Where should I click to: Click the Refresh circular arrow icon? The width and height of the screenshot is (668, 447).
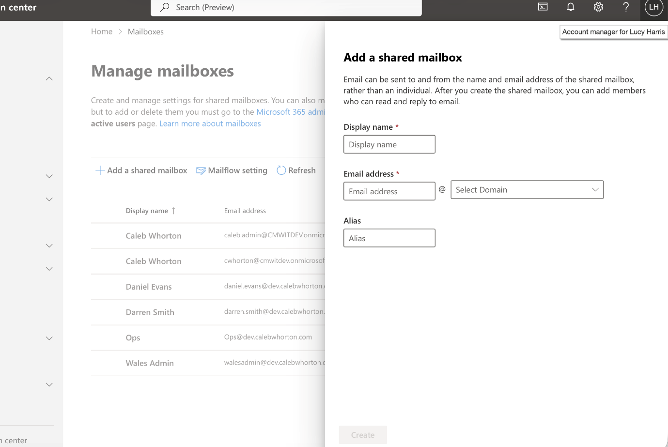coord(281,170)
